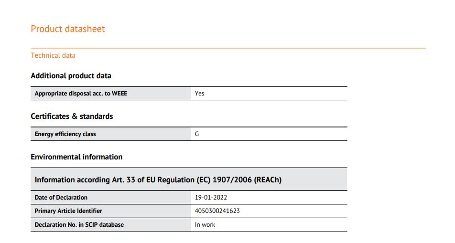The height and width of the screenshot is (243, 455).
Task: Click the Date of Declaration label
Action: coord(61,198)
